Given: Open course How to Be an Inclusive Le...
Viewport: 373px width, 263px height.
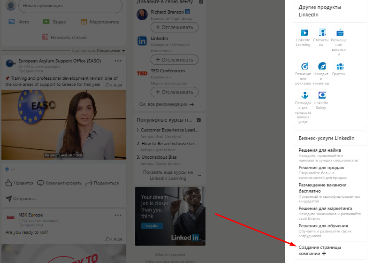Looking at the screenshot, I should pyautogui.click(x=167, y=144).
